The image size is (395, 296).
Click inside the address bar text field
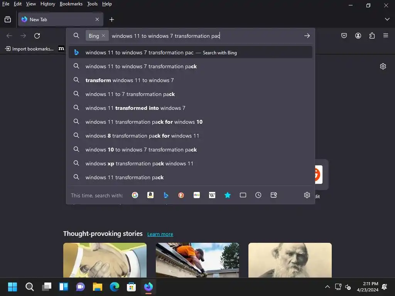pyautogui.click(x=205, y=36)
